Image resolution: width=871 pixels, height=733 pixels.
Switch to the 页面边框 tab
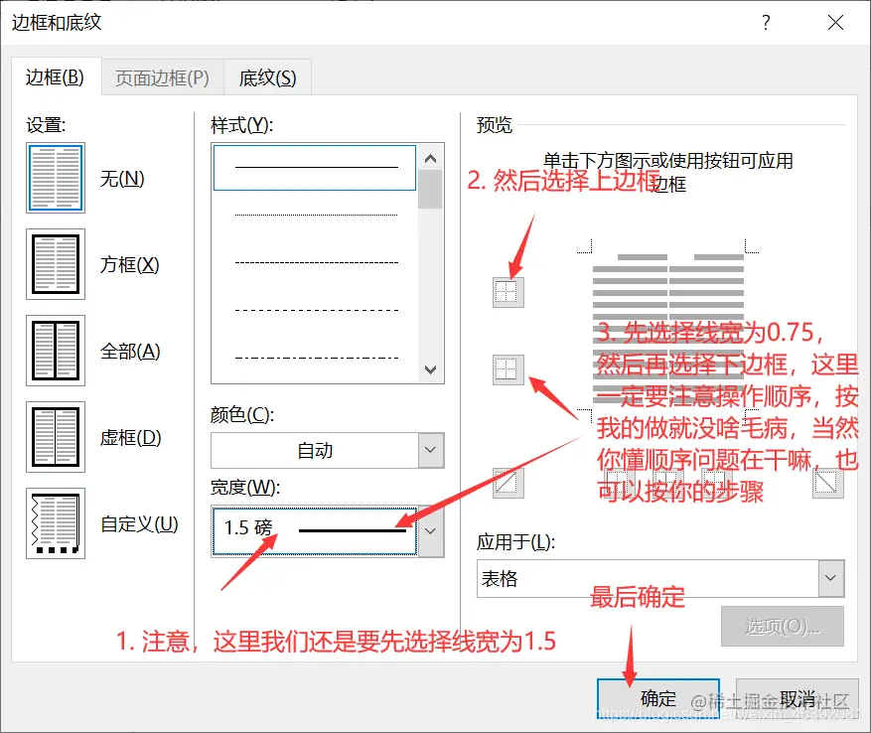(160, 76)
